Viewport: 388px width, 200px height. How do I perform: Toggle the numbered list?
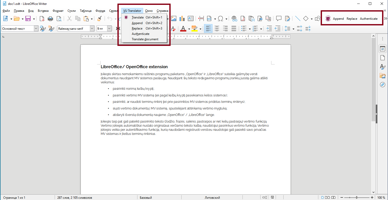[255, 28]
